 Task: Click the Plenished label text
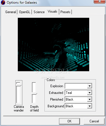56,99
